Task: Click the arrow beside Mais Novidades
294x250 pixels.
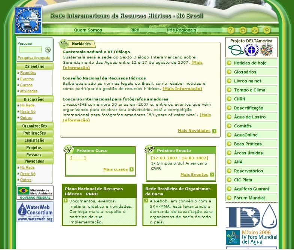Action: [214, 131]
